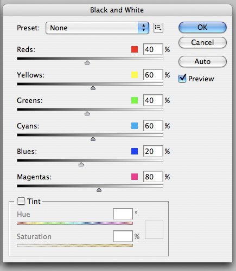Click the cyan swatch beside Cyans
This screenshot has height=271, width=236.
[135, 126]
